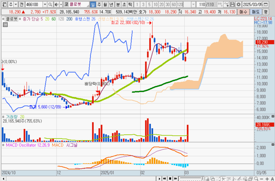Choose interval 120 button
The image size is (275, 181).
[x=180, y=4]
